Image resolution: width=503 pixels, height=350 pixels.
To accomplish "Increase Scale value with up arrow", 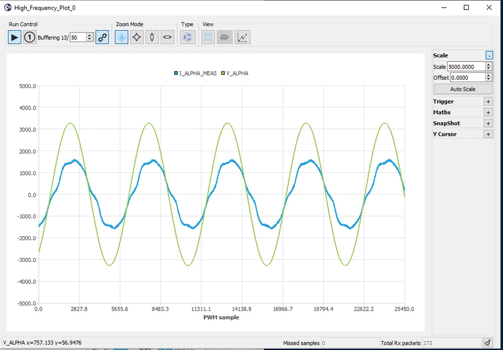I will pyautogui.click(x=488, y=64).
